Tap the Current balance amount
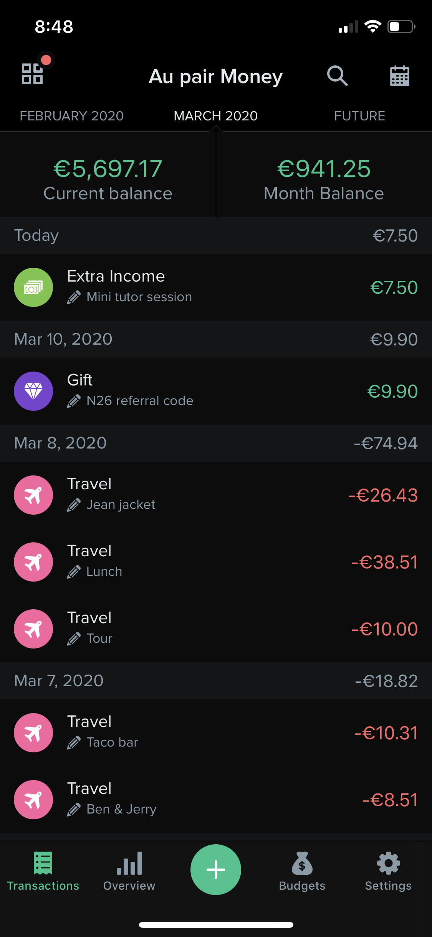The image size is (432, 937). 108,169
